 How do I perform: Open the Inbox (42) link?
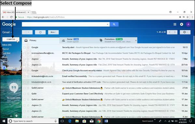pos(7,45)
